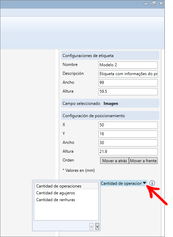Edit the Nombre field Modelo 2
Image resolution: width=173 pixels, height=237 pixels.
[x=128, y=65]
